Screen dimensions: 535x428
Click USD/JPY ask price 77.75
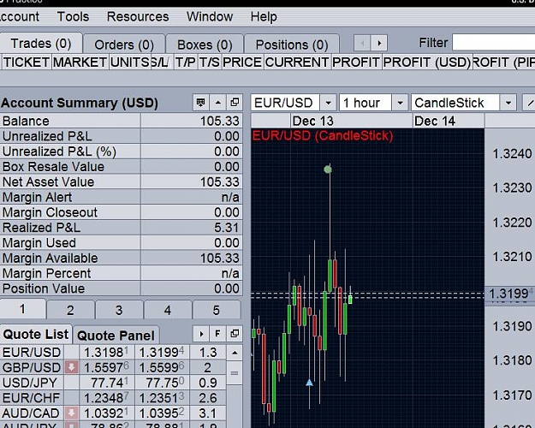click(162, 383)
